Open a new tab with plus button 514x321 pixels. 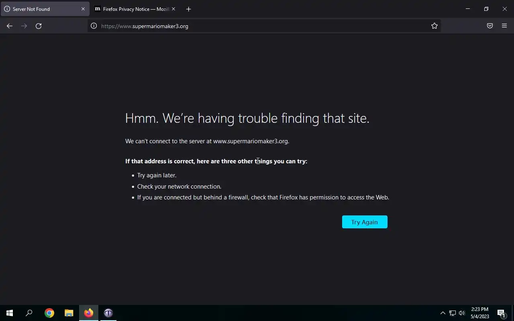tap(188, 9)
